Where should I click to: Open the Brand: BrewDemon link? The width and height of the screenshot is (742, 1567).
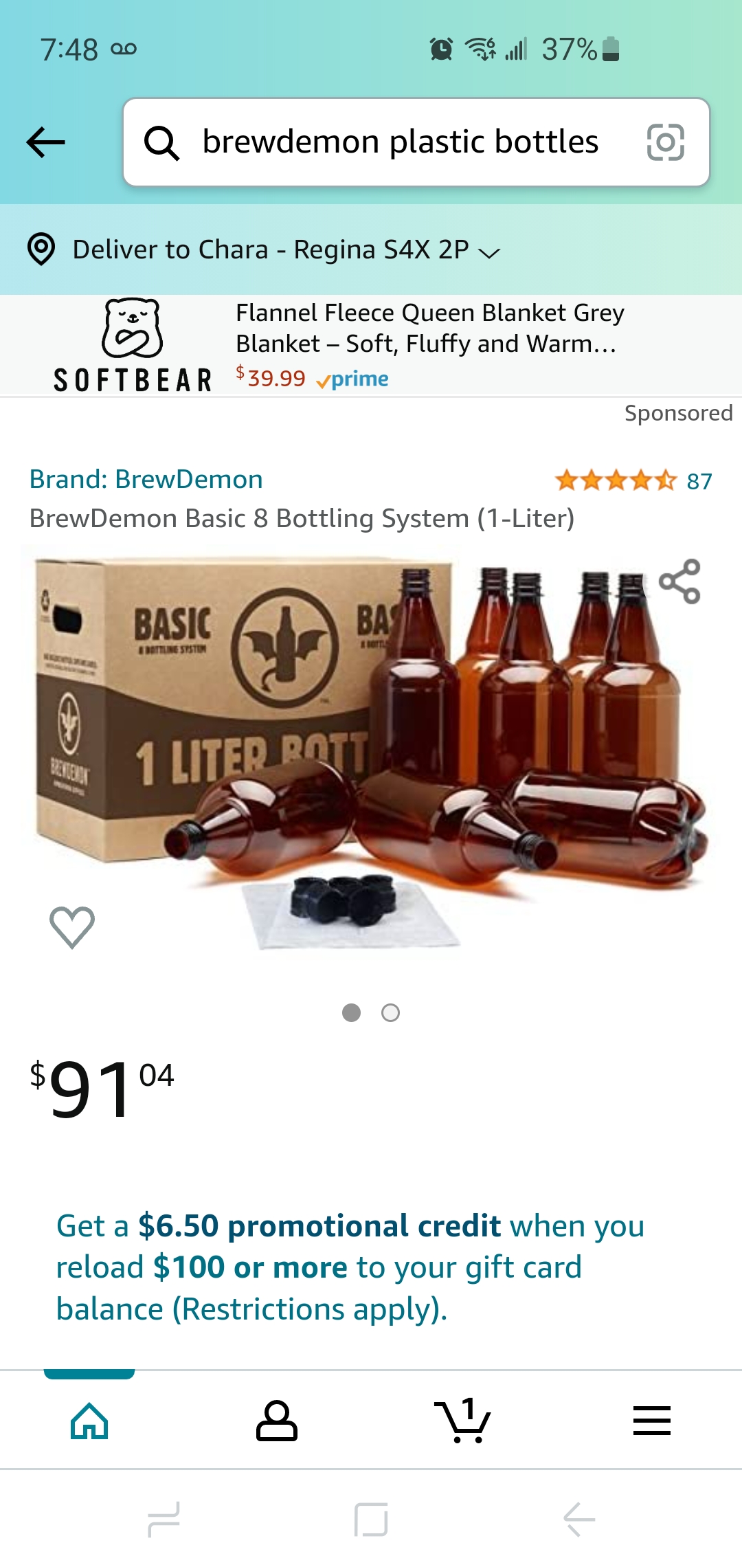pos(146,479)
